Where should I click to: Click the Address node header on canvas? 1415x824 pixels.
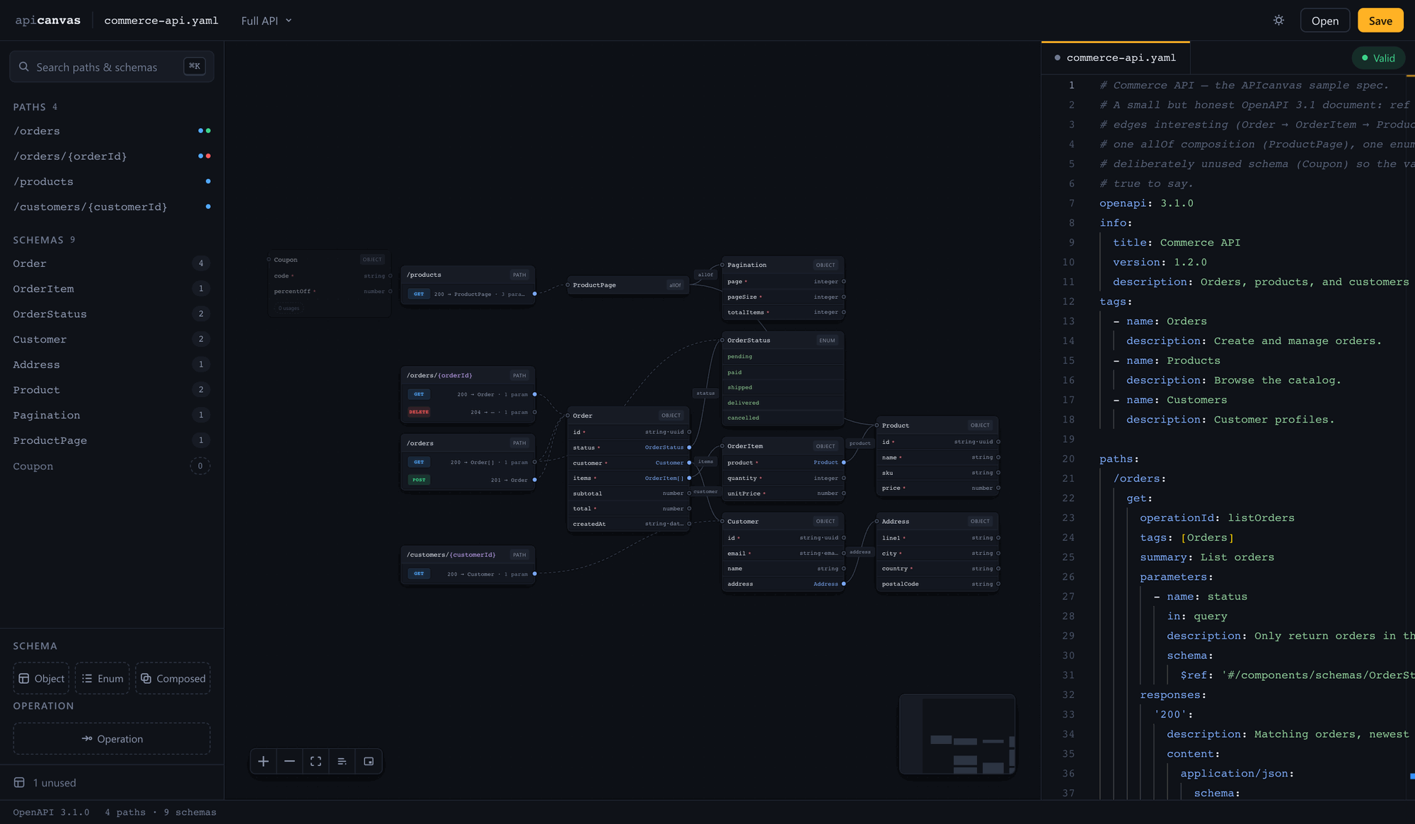pos(937,521)
